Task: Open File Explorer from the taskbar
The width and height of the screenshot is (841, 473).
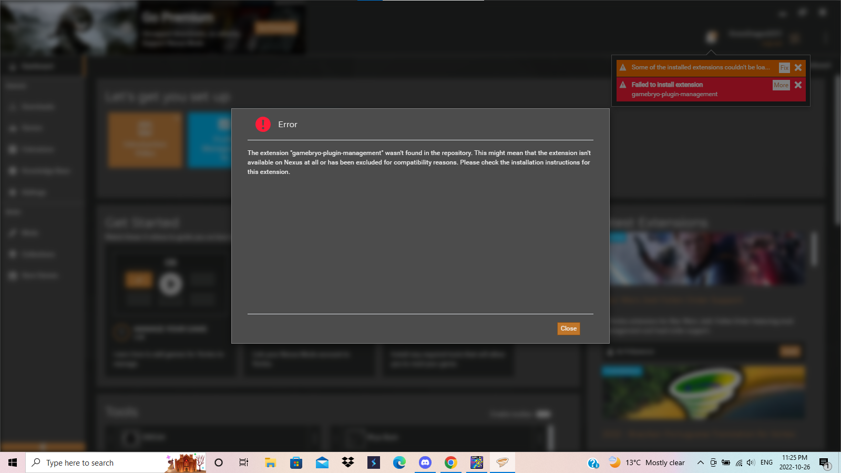Action: 270,462
